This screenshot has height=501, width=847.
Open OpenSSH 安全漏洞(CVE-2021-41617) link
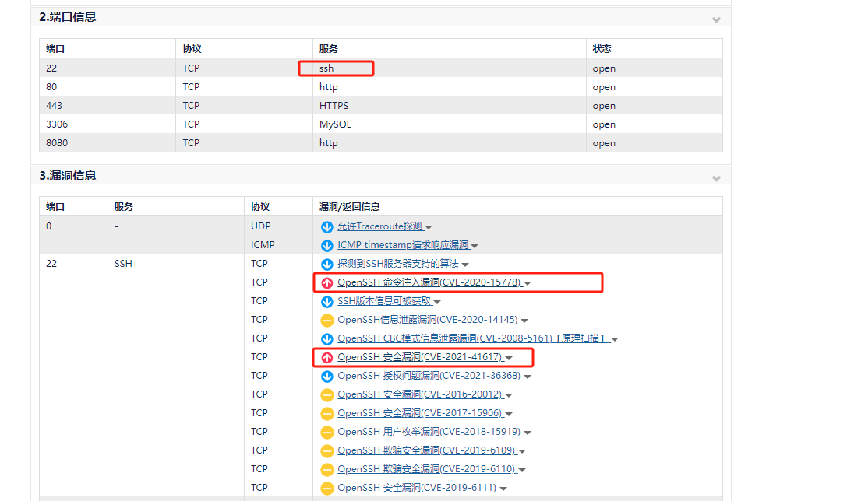[x=420, y=357]
